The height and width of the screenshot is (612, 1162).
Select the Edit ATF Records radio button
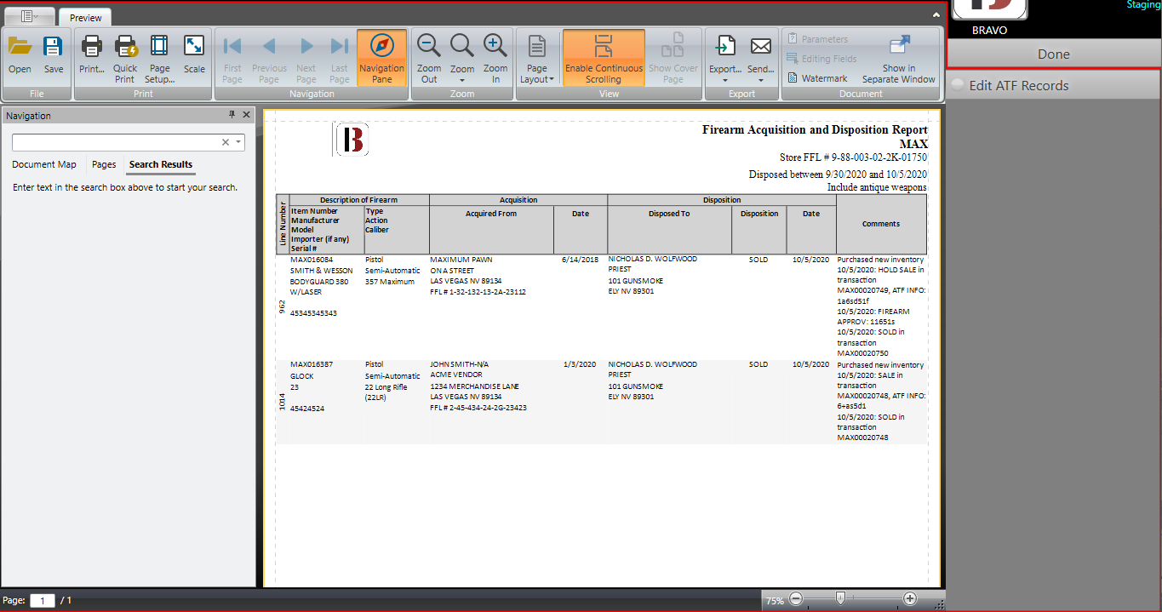(958, 85)
